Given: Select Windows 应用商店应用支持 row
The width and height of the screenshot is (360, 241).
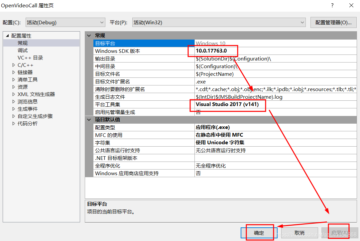Looking at the screenshot, I should click(x=225, y=173).
